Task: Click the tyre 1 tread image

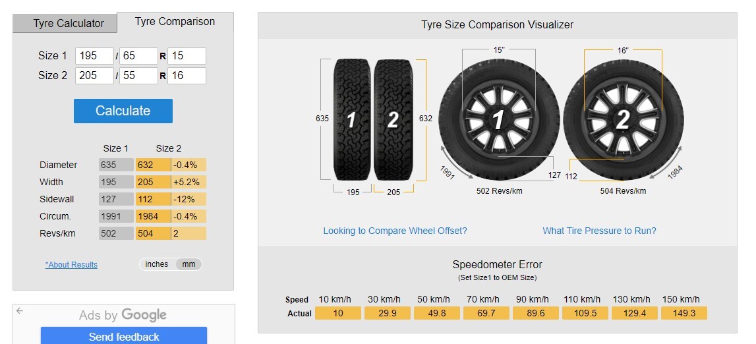Action: pyautogui.click(x=352, y=119)
